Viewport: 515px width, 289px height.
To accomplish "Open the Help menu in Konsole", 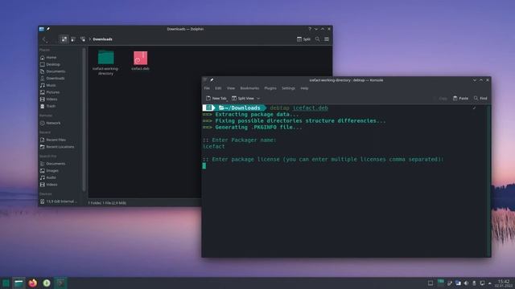I will (x=304, y=88).
